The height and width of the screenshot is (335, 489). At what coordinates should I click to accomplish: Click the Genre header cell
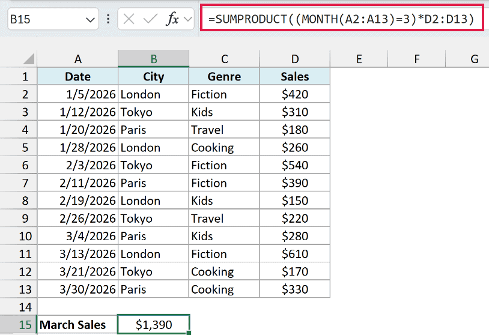tap(224, 76)
